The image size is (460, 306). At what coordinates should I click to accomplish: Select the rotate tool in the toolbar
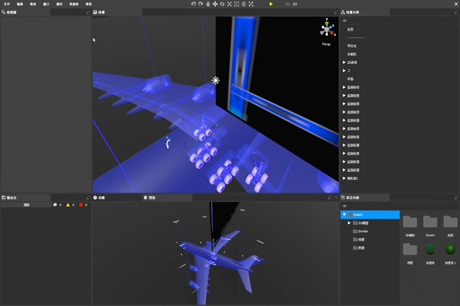[222, 4]
